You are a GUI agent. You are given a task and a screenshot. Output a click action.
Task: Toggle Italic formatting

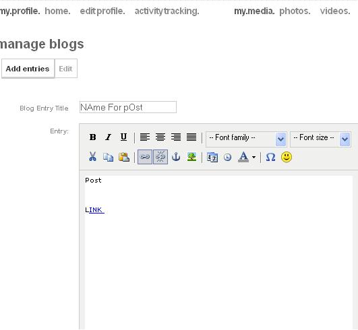108,137
